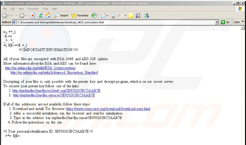246x145 pixels.
Task: Click the Windows flag logo
Action: pos(240,9)
